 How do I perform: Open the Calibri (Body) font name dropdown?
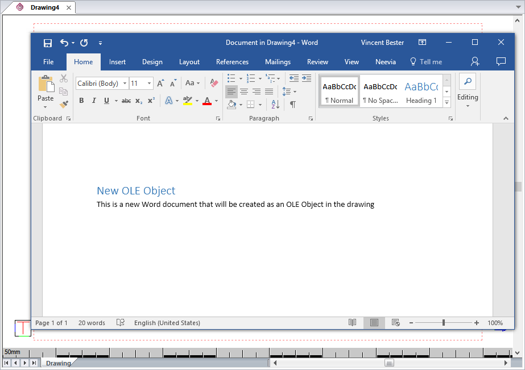click(125, 84)
